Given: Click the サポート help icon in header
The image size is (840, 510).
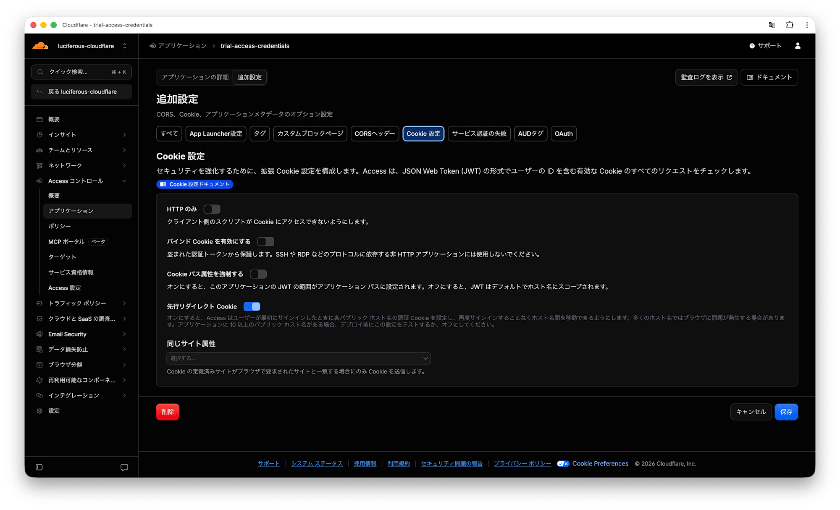Looking at the screenshot, I should [752, 46].
